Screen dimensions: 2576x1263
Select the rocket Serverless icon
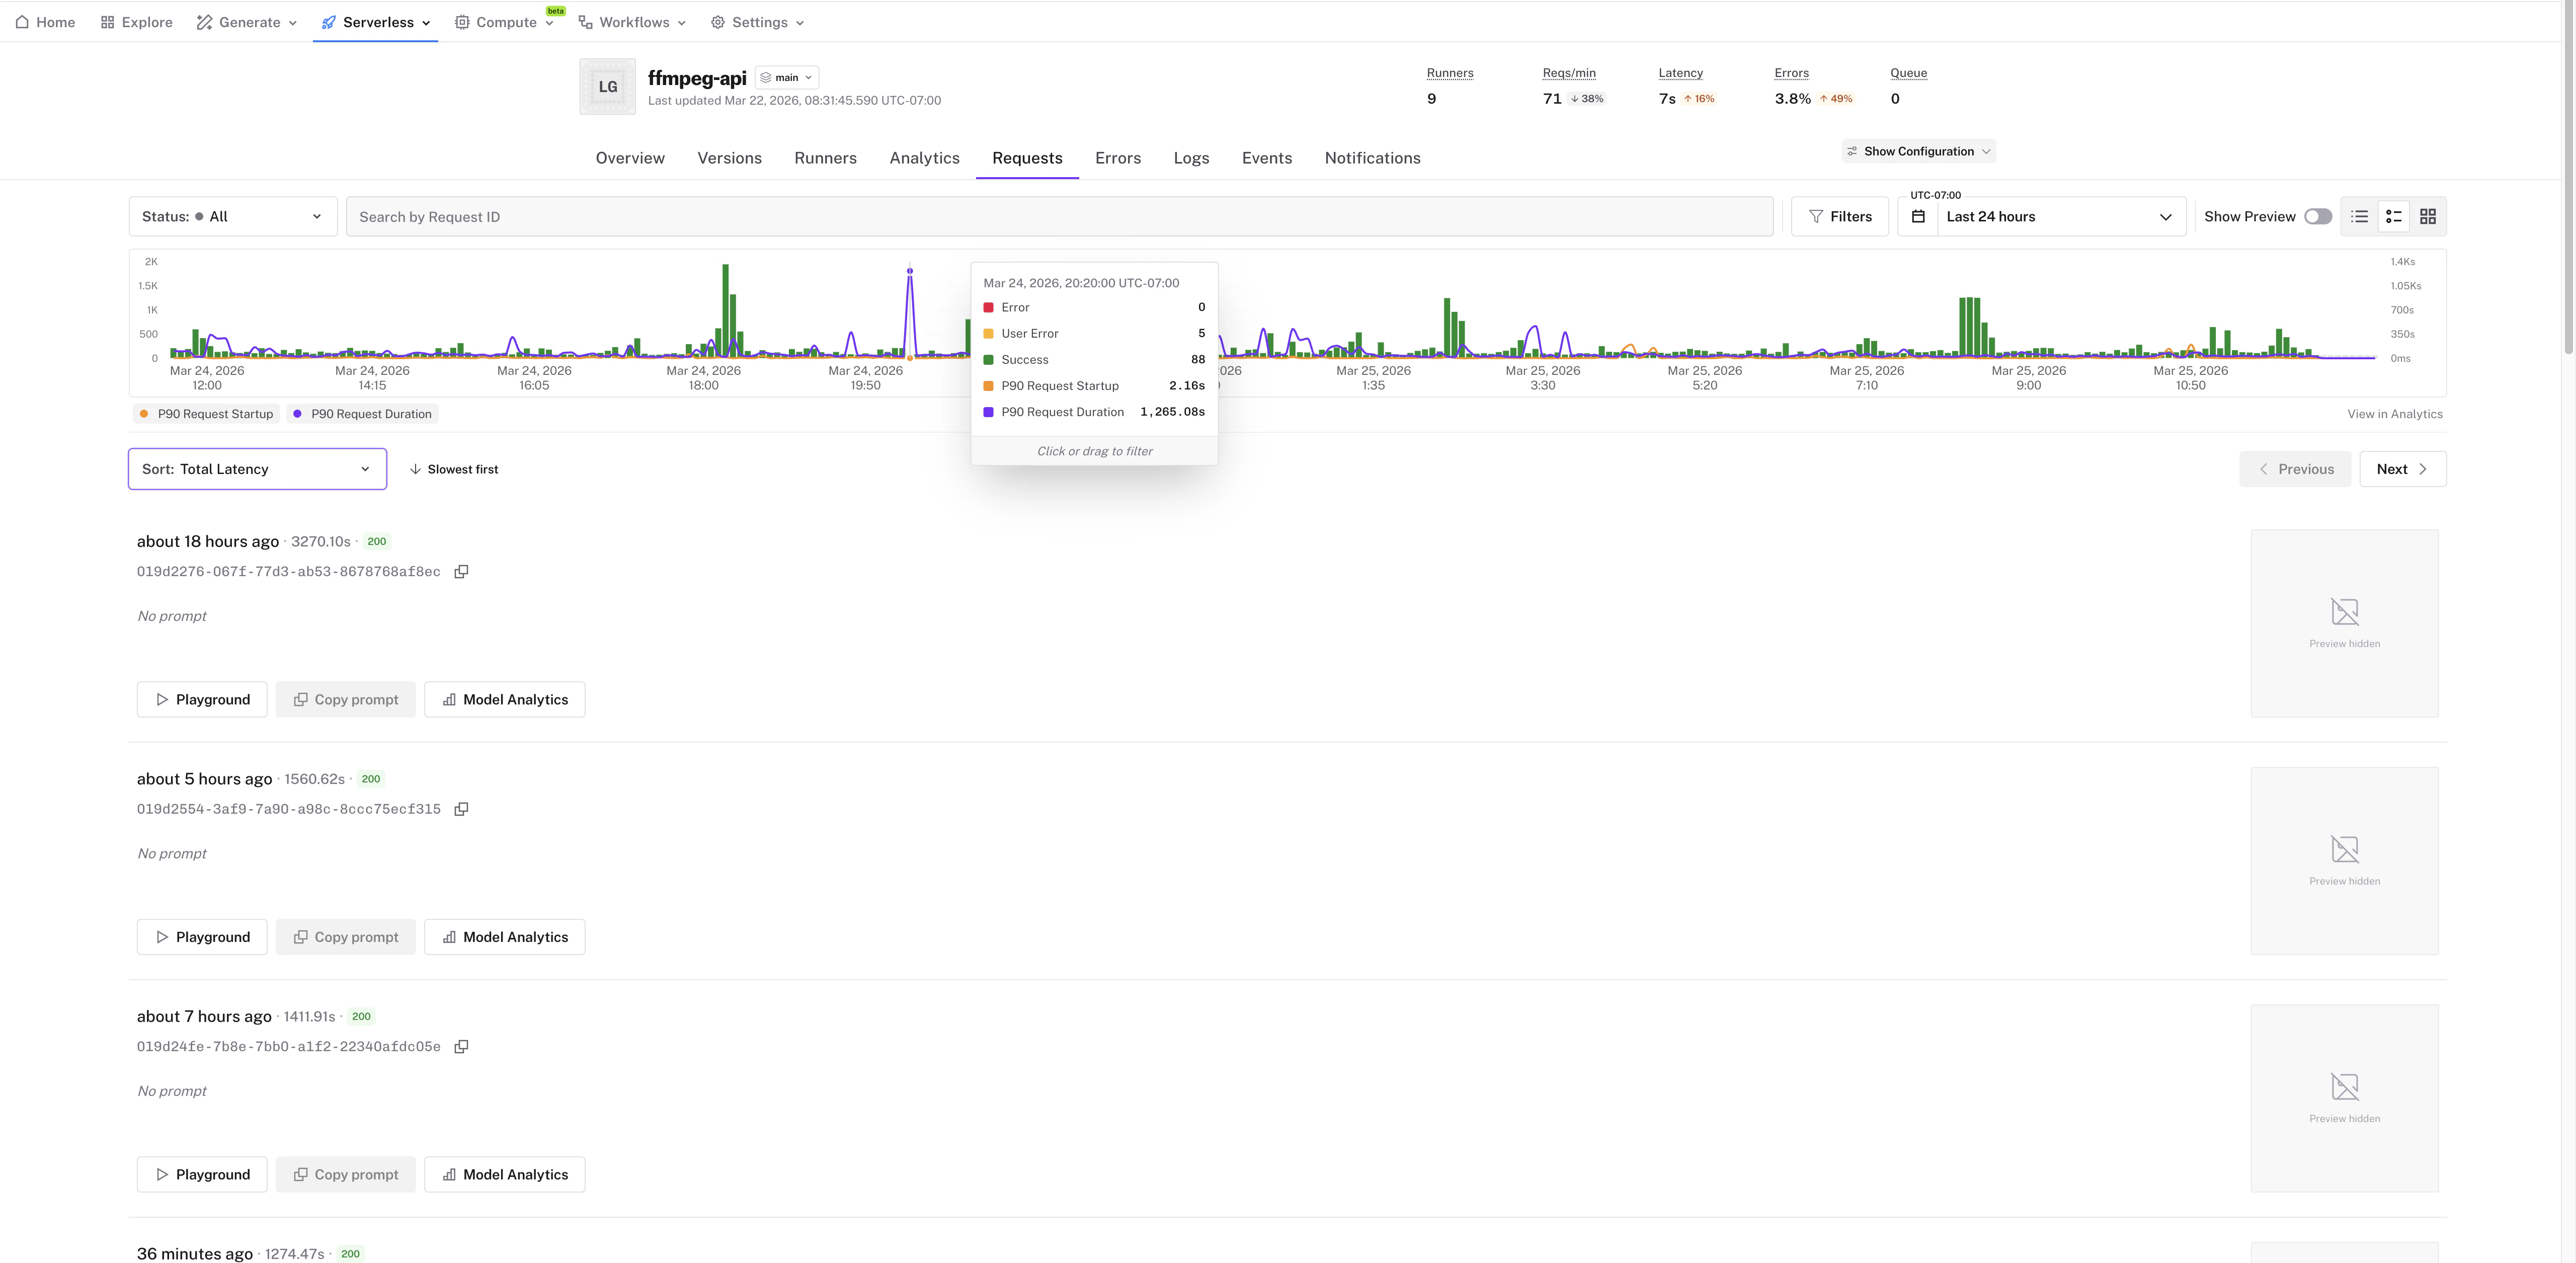328,21
